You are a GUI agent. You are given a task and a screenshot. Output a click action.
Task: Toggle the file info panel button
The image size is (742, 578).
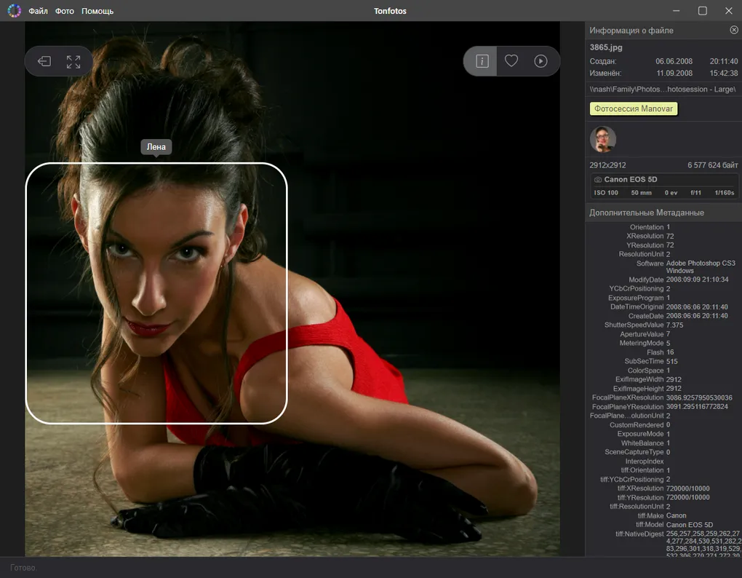pyautogui.click(x=482, y=61)
